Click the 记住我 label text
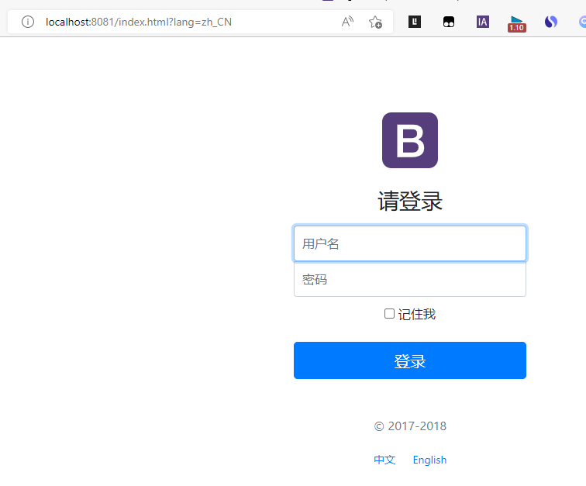The image size is (586, 486). click(417, 314)
